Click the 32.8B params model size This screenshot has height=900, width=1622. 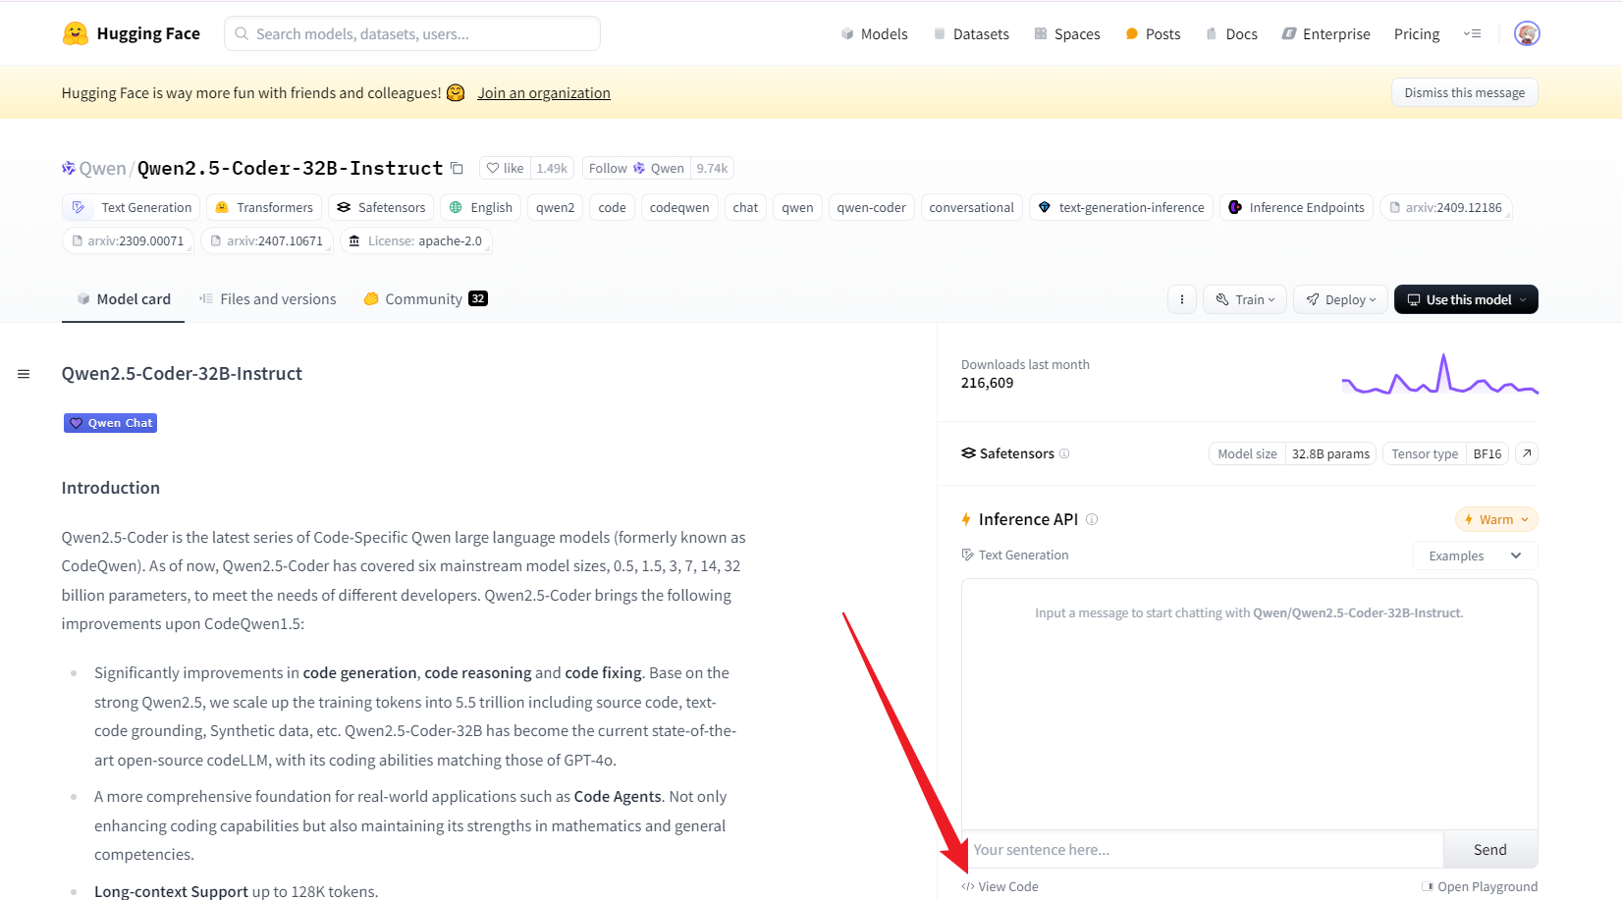(x=1330, y=453)
